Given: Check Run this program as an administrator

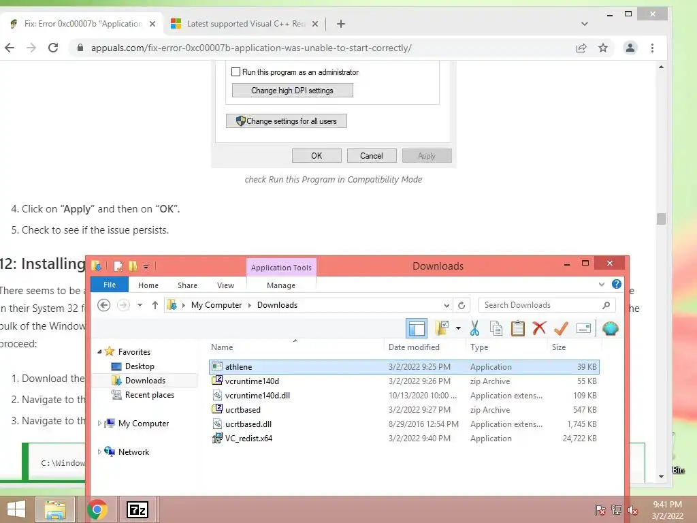Looking at the screenshot, I should click(x=236, y=72).
